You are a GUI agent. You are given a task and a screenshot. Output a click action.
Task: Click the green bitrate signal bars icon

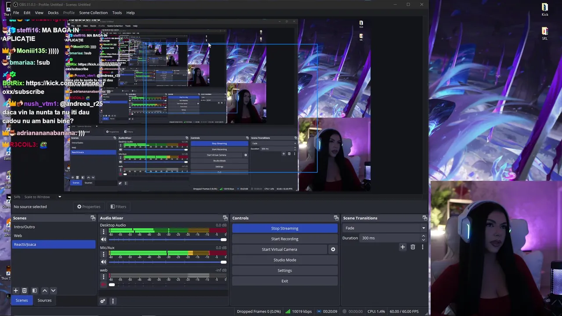coord(288,312)
